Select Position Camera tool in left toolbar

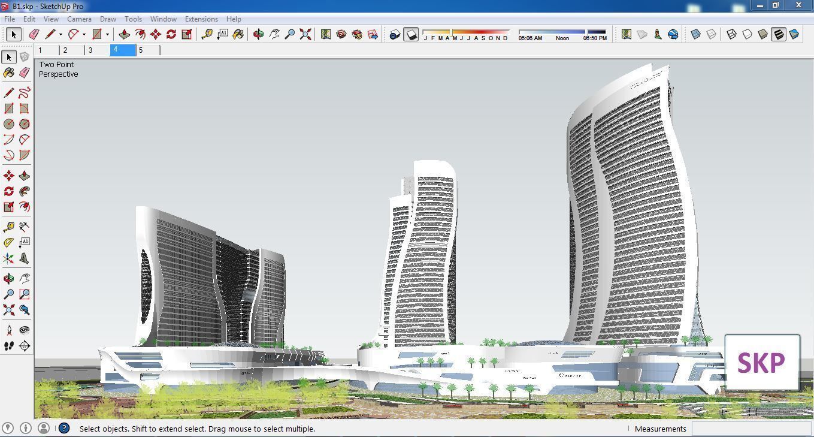[8, 330]
